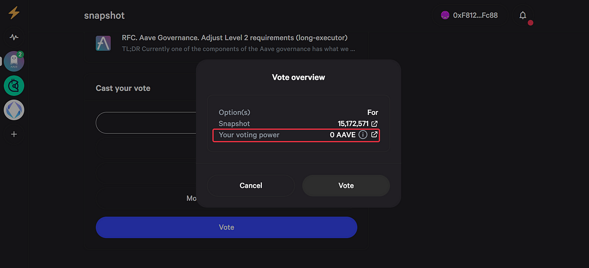Viewport: 589px width, 268px height.
Task: Open the Aave ghost space in sidebar
Action: [x=14, y=62]
